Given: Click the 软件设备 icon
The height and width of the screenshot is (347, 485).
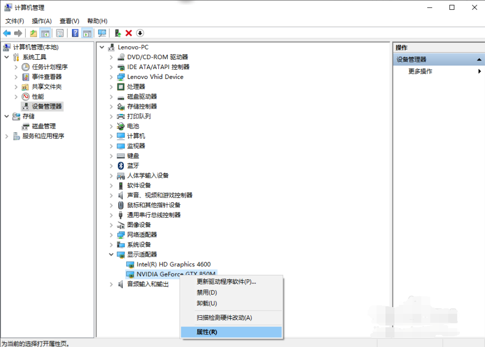Looking at the screenshot, I should 121,186.
